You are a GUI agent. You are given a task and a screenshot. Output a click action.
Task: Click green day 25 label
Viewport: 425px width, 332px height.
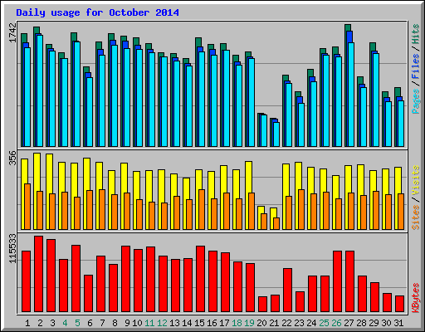(x=324, y=323)
